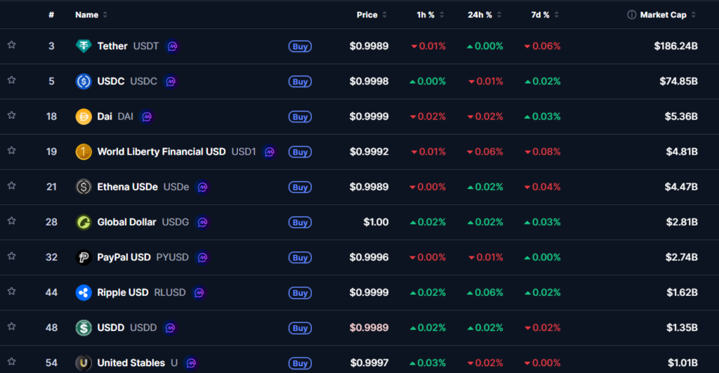Click Buy for Ethena USDe
The width and height of the screenshot is (719, 373).
point(300,187)
